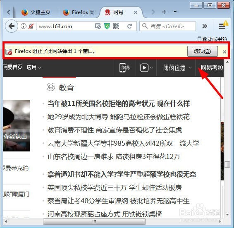This screenshot has height=228, width=234.
Task: Open the Firefox hamburger menu
Action: pos(222,26)
